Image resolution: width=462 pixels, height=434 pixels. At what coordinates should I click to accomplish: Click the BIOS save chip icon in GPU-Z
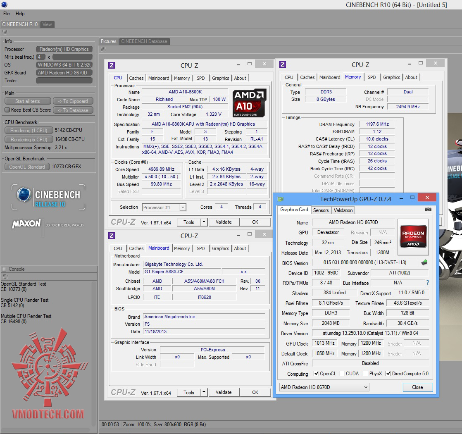pyautogui.click(x=424, y=262)
